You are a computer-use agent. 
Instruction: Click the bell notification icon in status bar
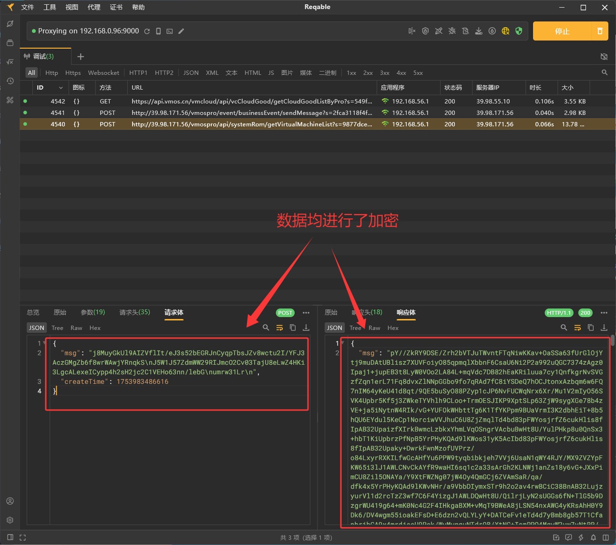(x=593, y=537)
